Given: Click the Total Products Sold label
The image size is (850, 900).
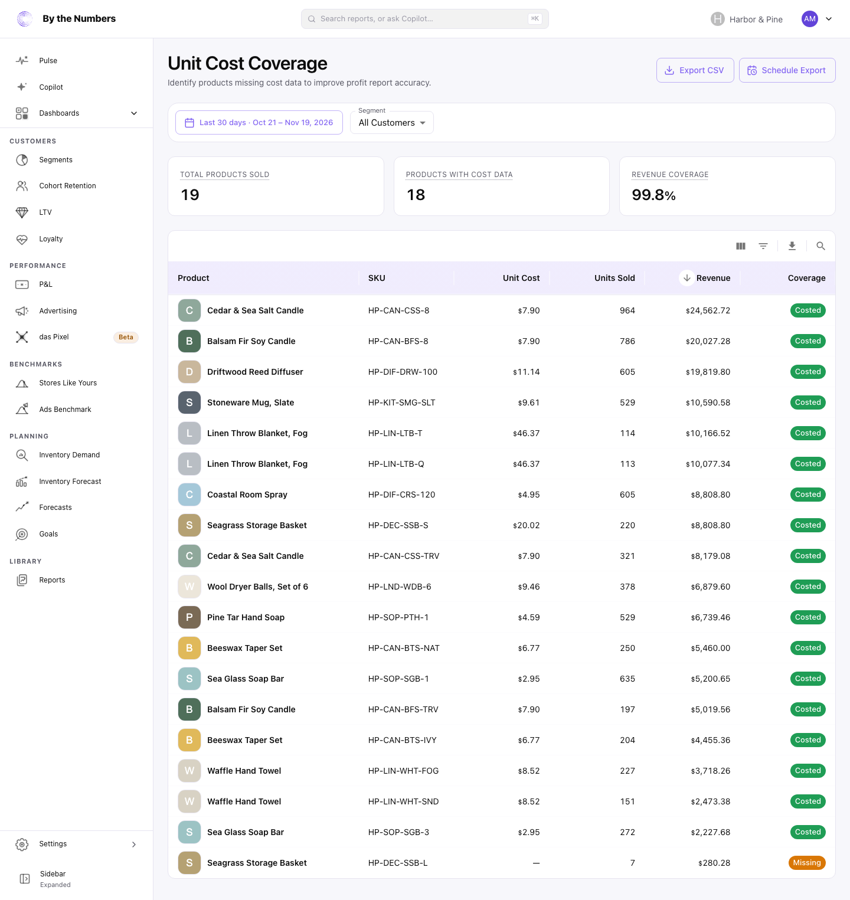Looking at the screenshot, I should 224,175.
